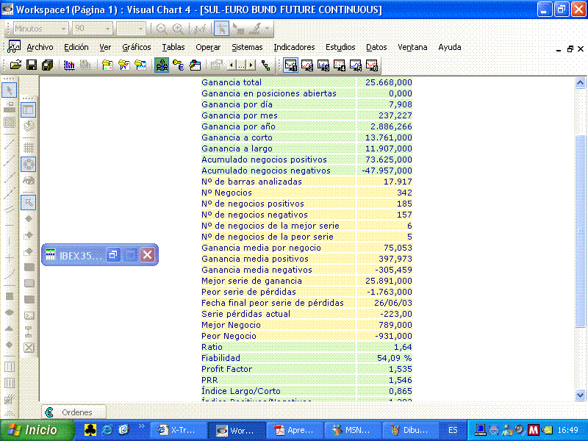Switch to workspace page 1 monitor icon
588x441 pixels.
pos(290,65)
